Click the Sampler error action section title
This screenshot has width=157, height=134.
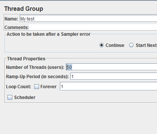(48, 34)
